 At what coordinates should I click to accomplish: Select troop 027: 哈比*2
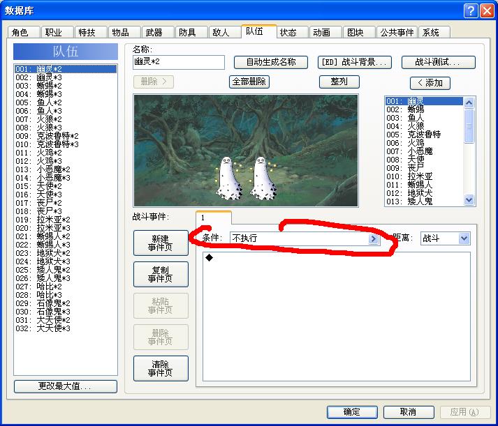(x=66, y=287)
